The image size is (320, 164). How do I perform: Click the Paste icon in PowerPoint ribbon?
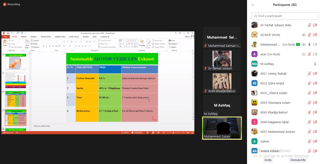pos(5,42)
